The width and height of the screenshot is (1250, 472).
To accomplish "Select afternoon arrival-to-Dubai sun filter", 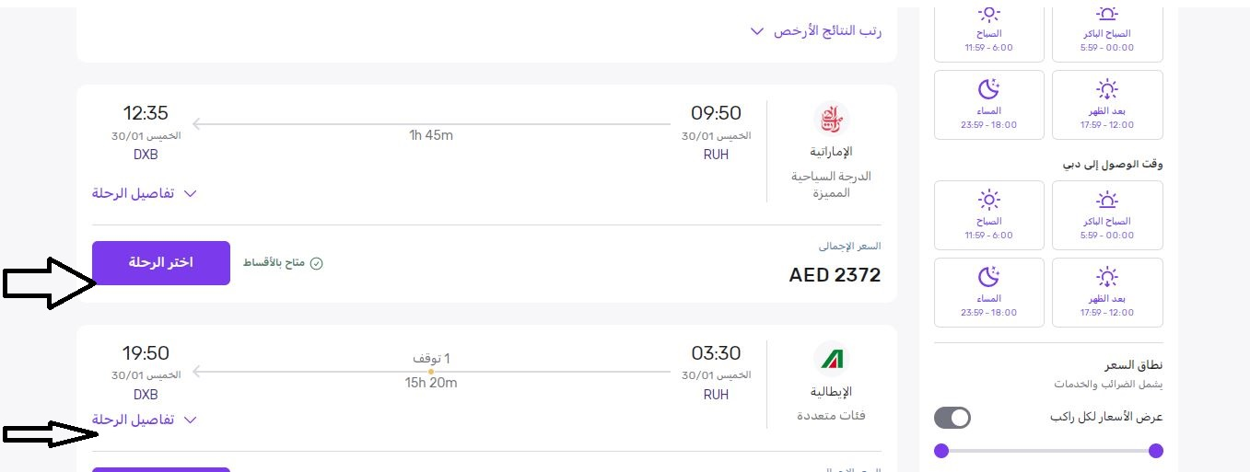I will point(1107,292).
